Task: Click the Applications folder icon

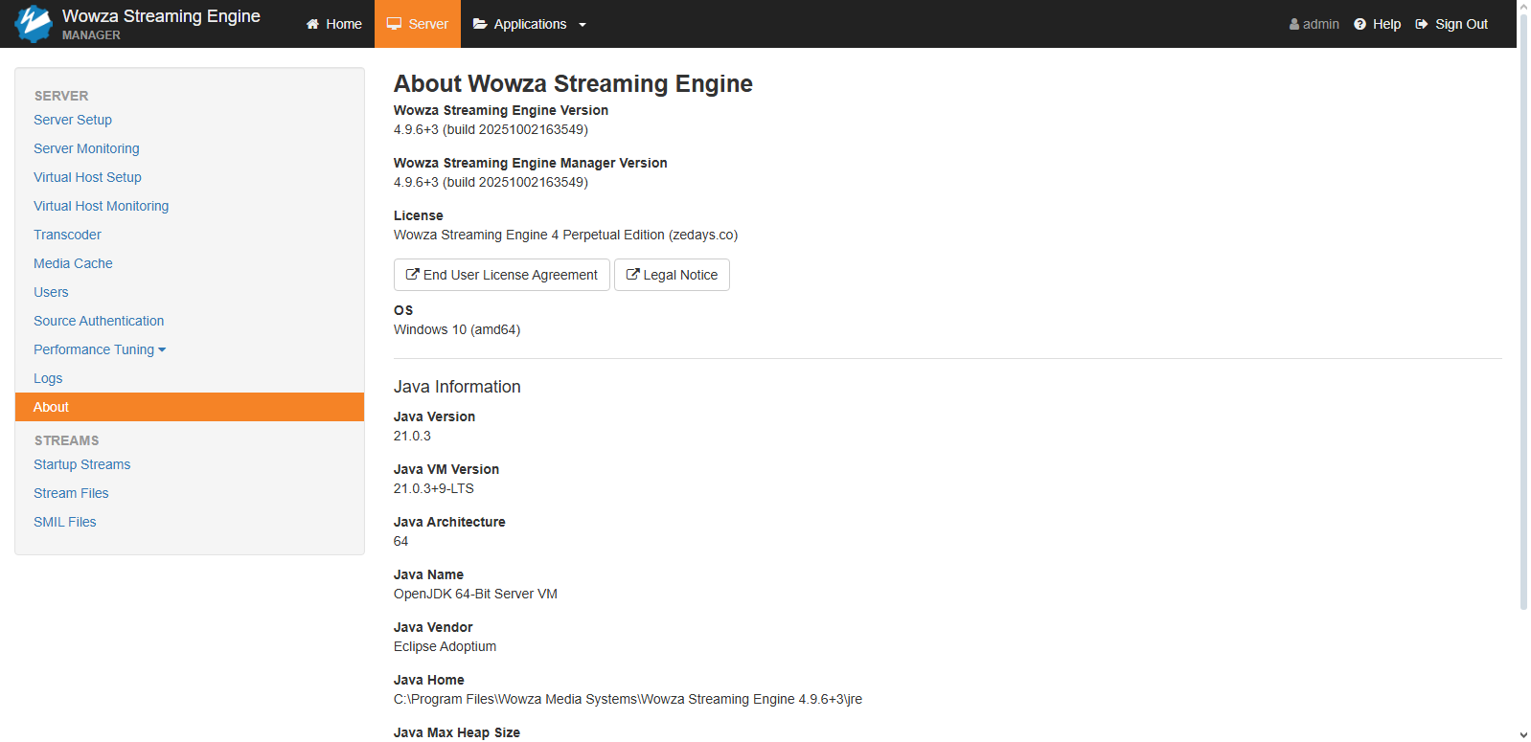Action: click(x=480, y=24)
